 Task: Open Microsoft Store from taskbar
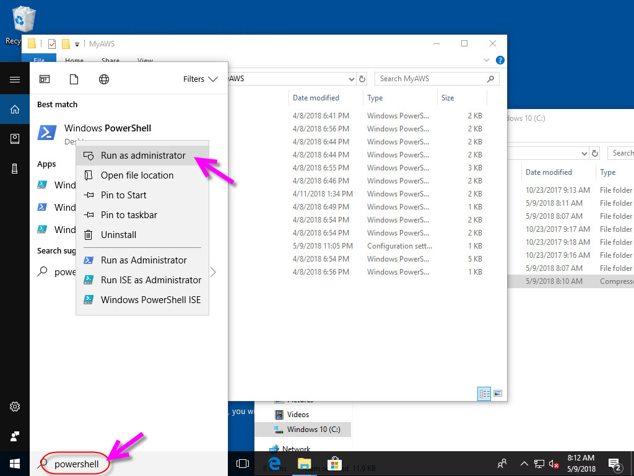[x=334, y=464]
